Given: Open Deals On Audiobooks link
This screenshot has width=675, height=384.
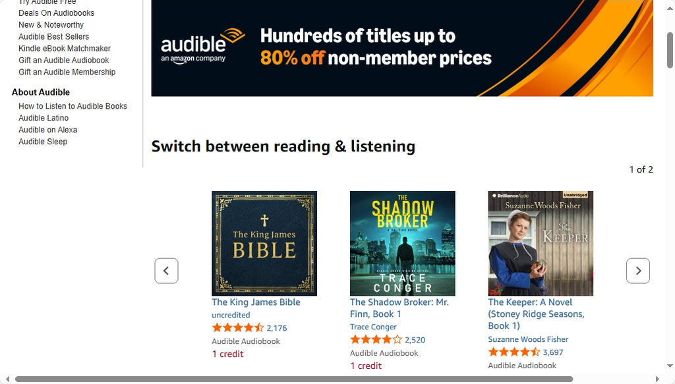Looking at the screenshot, I should click(x=56, y=13).
